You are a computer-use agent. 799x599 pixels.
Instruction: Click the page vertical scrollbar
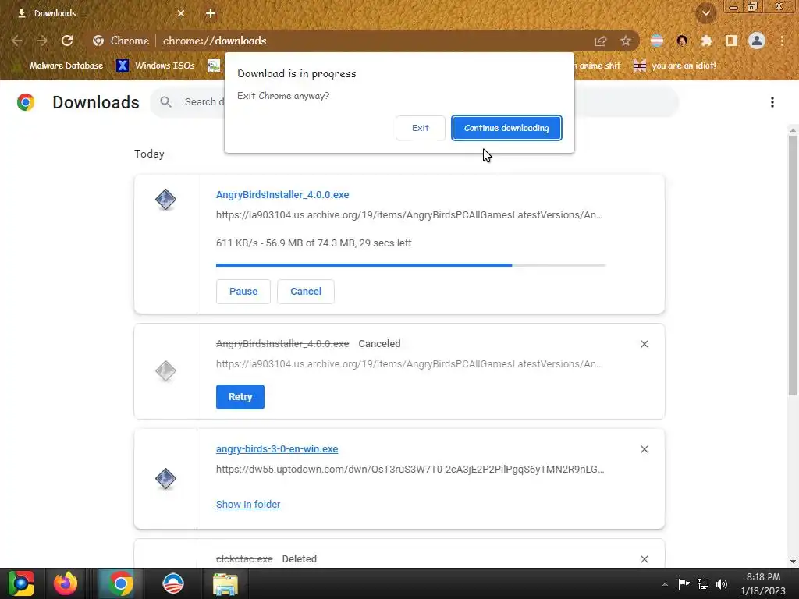pyautogui.click(x=793, y=265)
